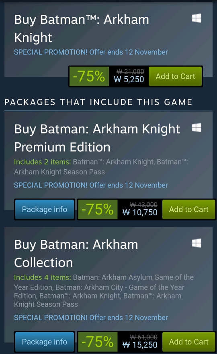The height and width of the screenshot is (354, 217).
Task: Select the Buy Batman: Arkham Knight title
Action: (x=82, y=29)
